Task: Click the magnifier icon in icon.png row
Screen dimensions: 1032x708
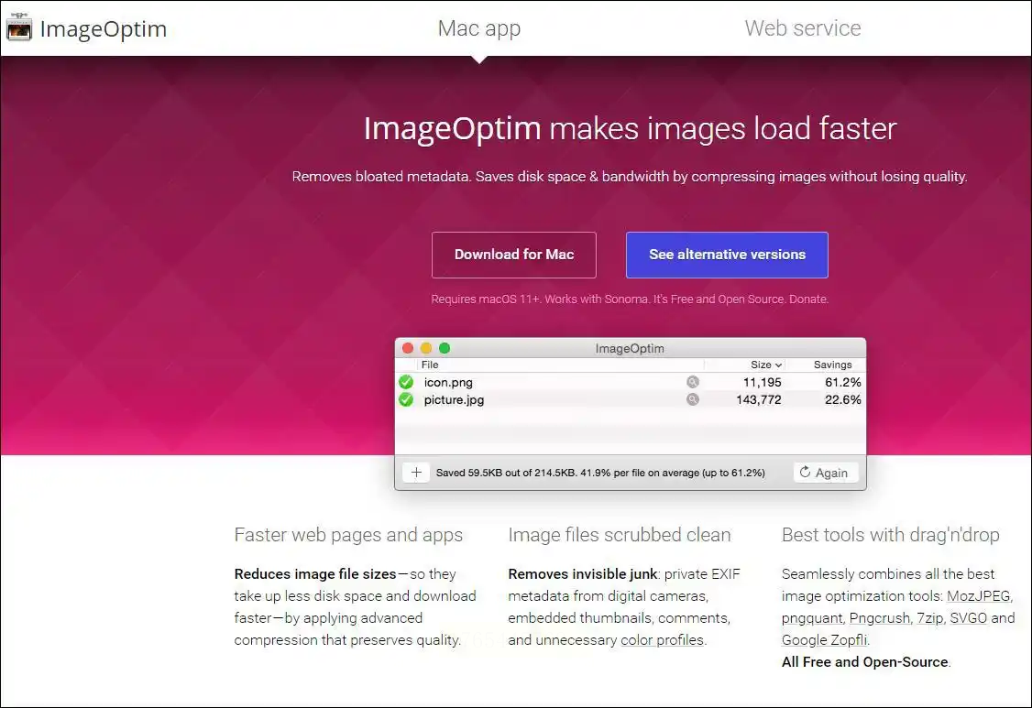Action: tap(692, 382)
